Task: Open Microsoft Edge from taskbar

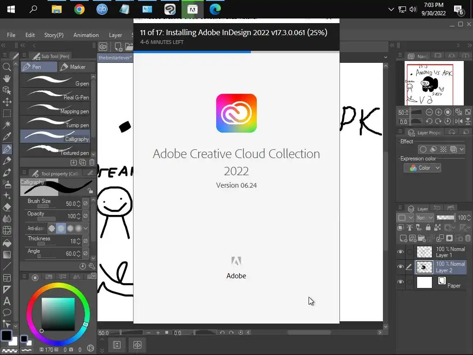Action: point(215,9)
